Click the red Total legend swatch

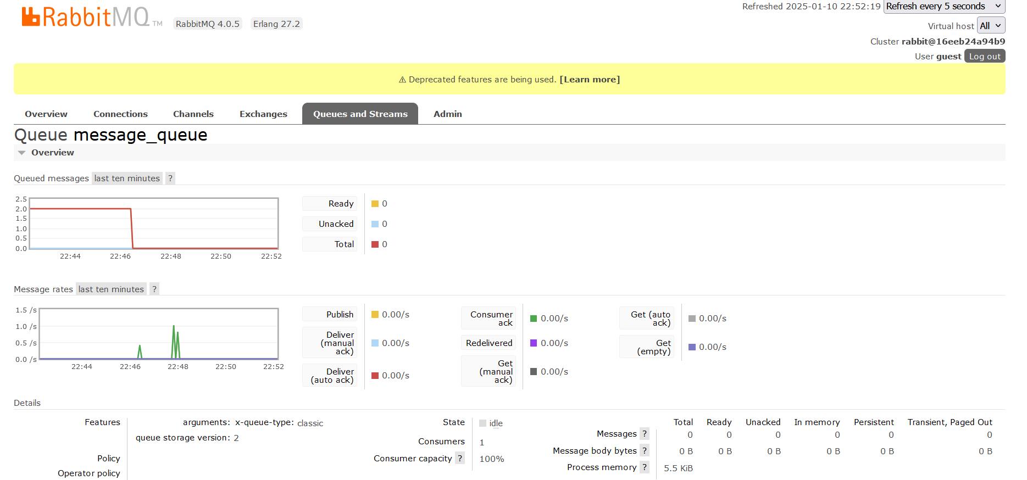375,244
